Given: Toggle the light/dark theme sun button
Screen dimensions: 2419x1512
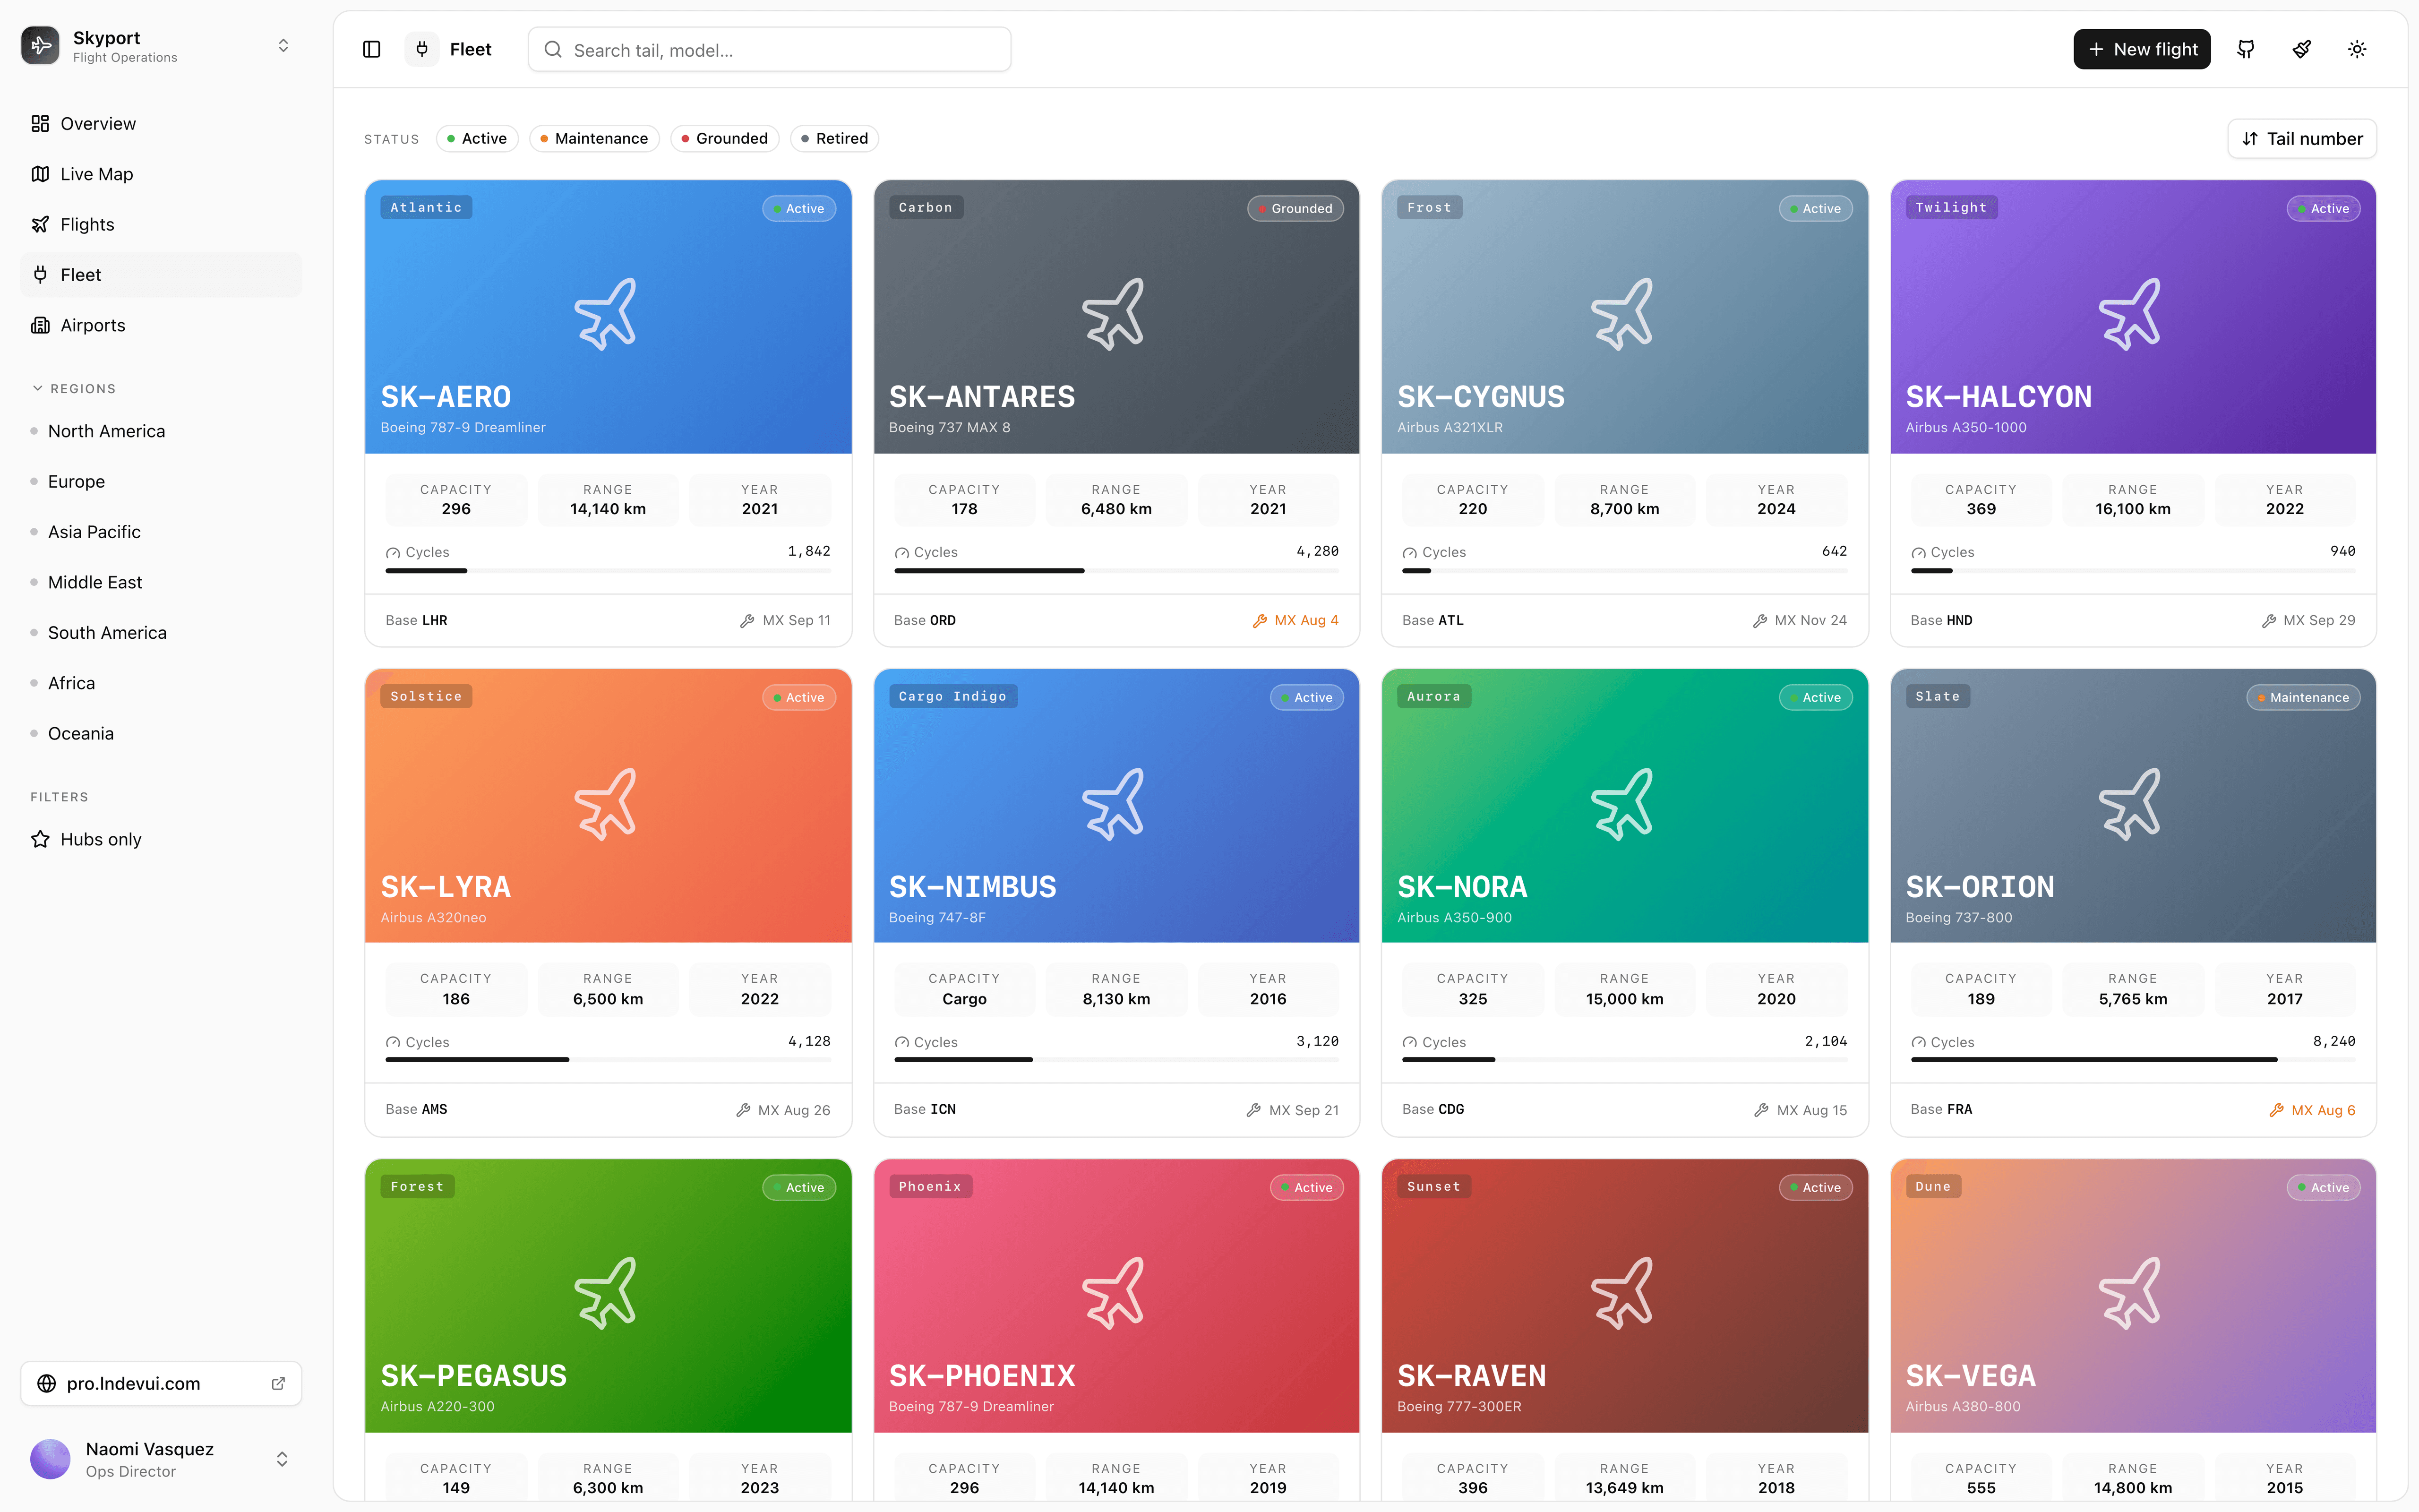Looking at the screenshot, I should [2357, 49].
